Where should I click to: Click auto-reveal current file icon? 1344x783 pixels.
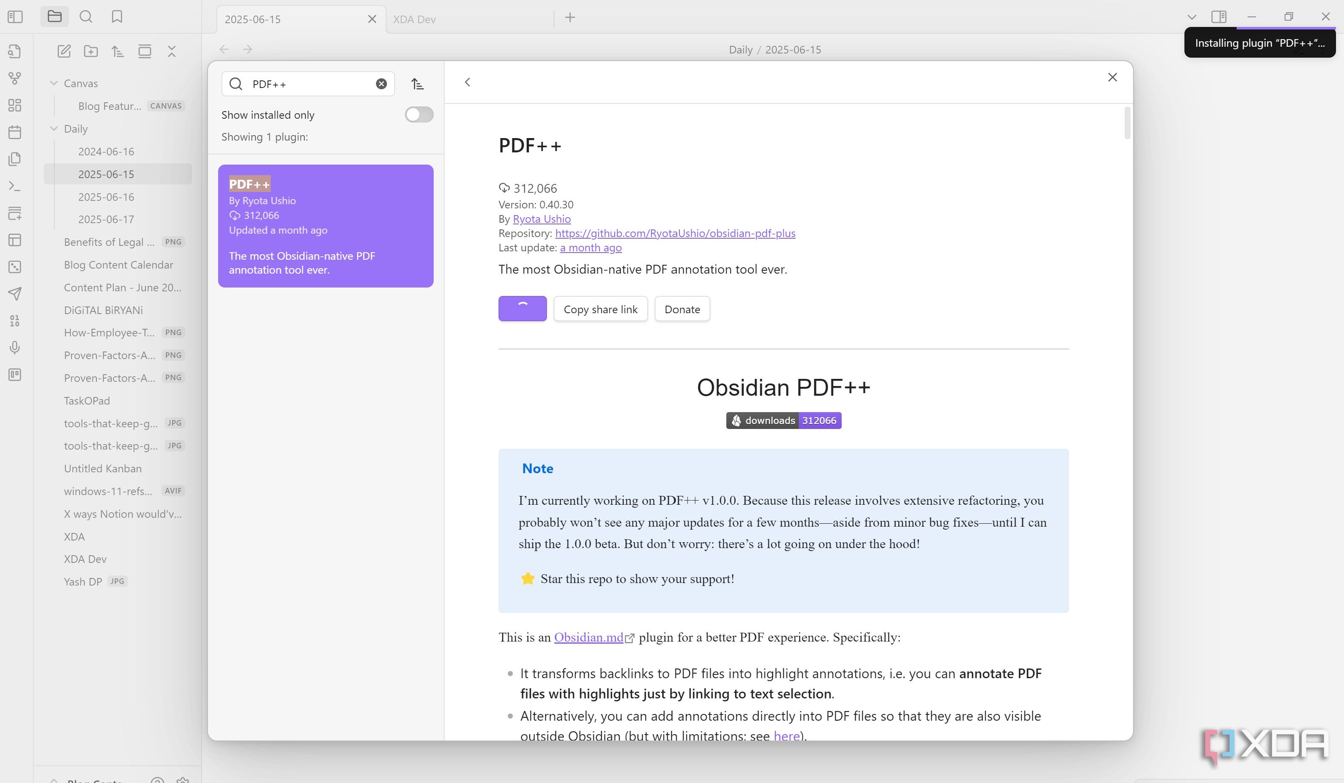click(144, 51)
